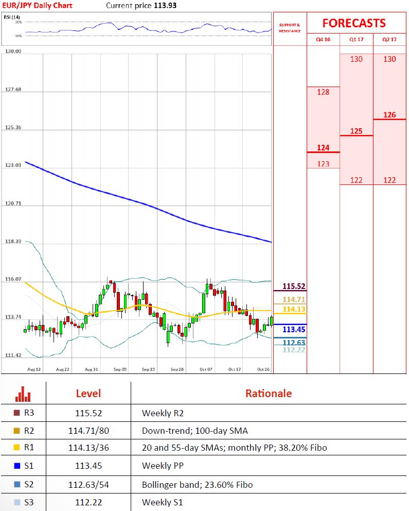Click the 113.45 support level marker
Viewport: 409px width, 511px height.
click(x=293, y=330)
